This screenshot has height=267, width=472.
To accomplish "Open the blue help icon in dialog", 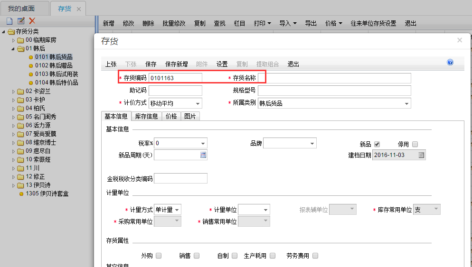I will point(450,62).
